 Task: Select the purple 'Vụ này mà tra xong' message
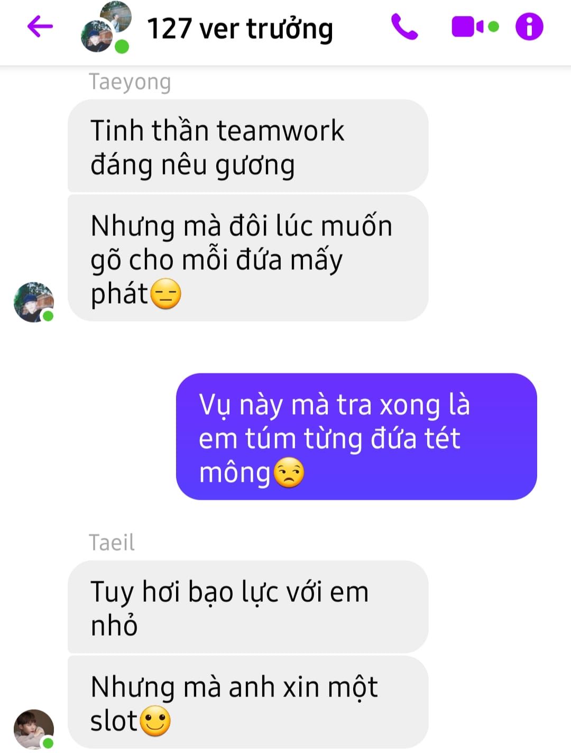(x=356, y=437)
